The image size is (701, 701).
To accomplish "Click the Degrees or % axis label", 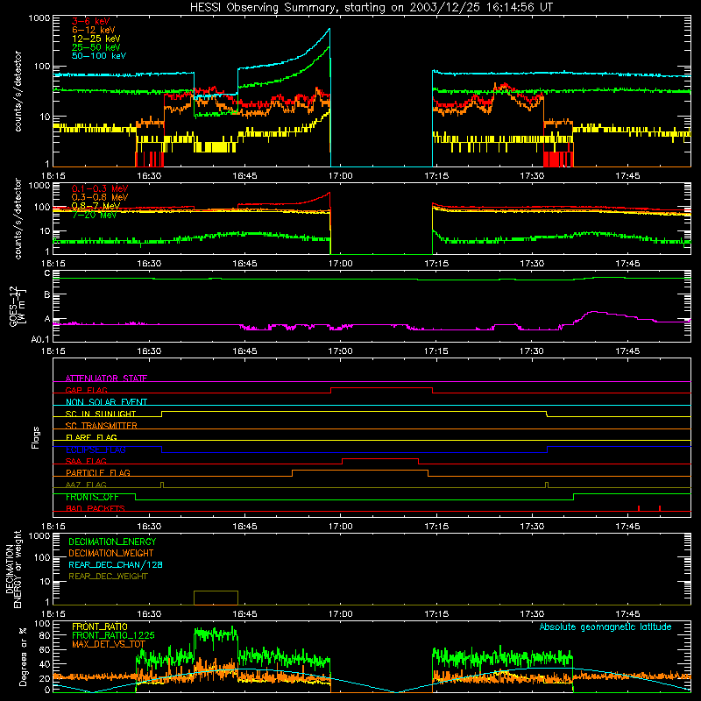I will click(24, 656).
